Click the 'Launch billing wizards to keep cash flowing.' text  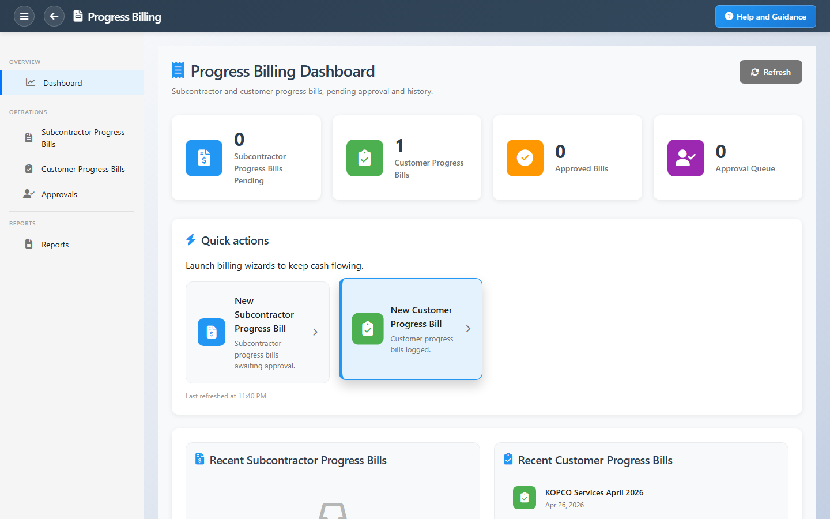click(x=274, y=266)
